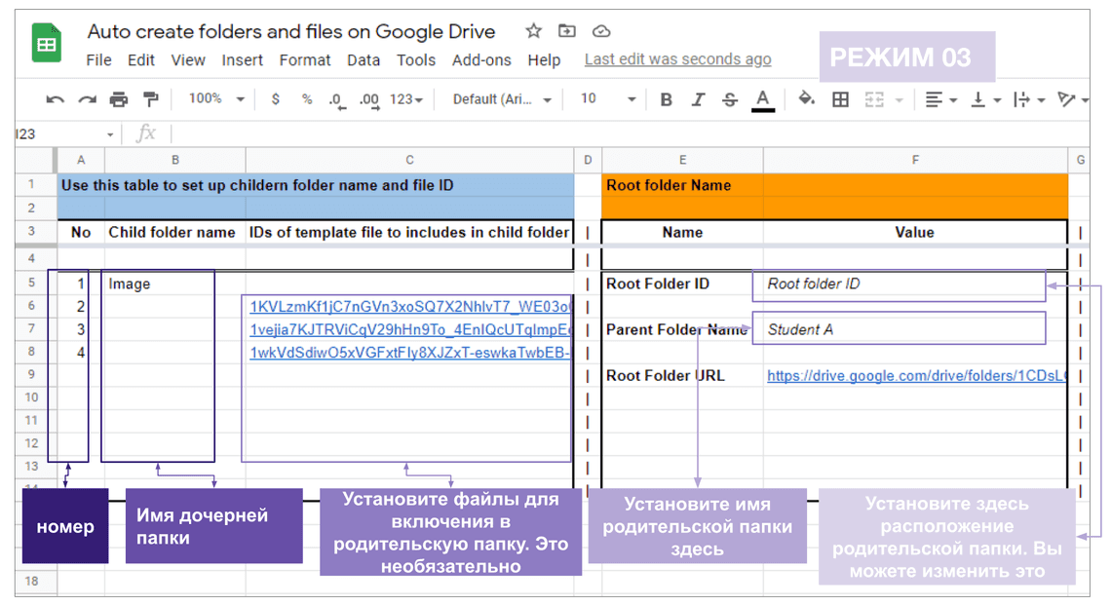Open the text color picker
This screenshot has width=1111, height=606.
pos(763,99)
